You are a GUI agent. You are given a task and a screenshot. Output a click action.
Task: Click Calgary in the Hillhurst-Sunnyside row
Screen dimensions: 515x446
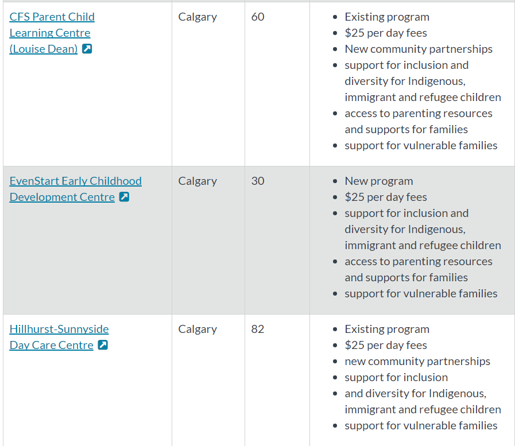coord(198,329)
